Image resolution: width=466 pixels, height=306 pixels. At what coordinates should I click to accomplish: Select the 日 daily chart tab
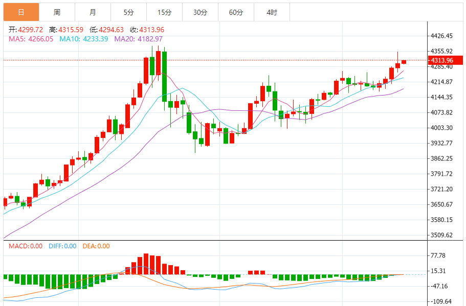click(x=21, y=12)
